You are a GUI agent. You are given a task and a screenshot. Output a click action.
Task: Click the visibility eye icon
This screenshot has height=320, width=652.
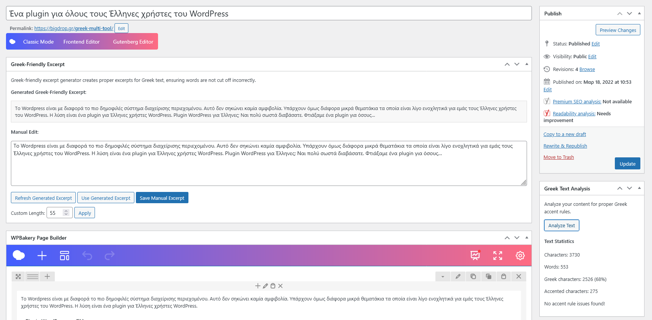pyautogui.click(x=547, y=56)
